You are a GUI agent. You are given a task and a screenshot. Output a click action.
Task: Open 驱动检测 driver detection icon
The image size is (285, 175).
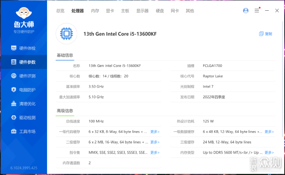13,118
